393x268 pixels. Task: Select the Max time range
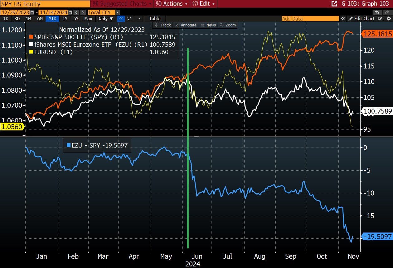(88, 19)
